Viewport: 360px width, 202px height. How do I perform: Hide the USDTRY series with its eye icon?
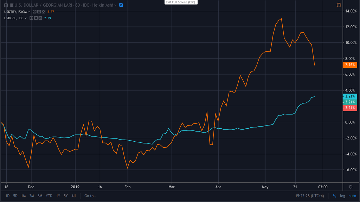click(34, 12)
